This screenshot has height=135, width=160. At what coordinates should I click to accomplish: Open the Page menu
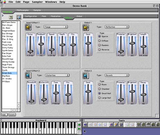[26, 2]
